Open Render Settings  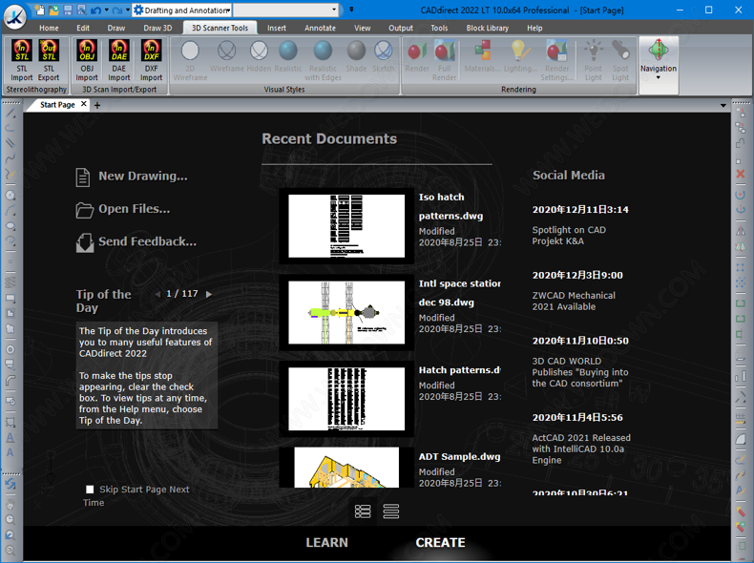[x=556, y=60]
